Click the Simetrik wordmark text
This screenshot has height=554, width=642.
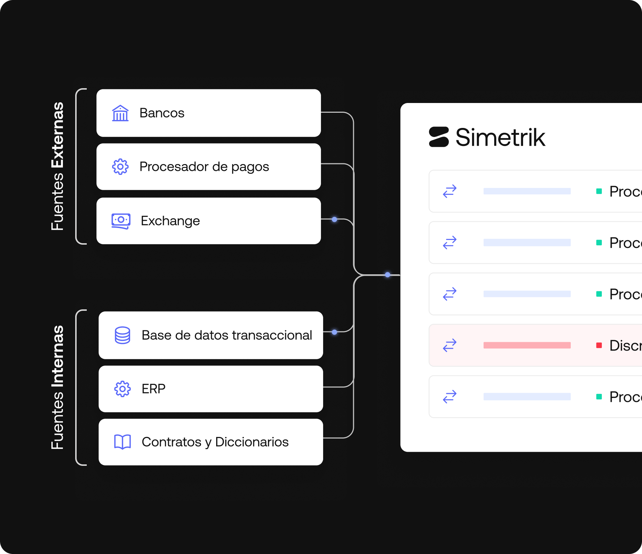[x=500, y=137]
